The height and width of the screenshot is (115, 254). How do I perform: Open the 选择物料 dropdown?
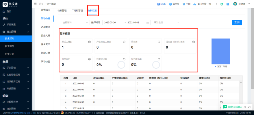(75, 23)
